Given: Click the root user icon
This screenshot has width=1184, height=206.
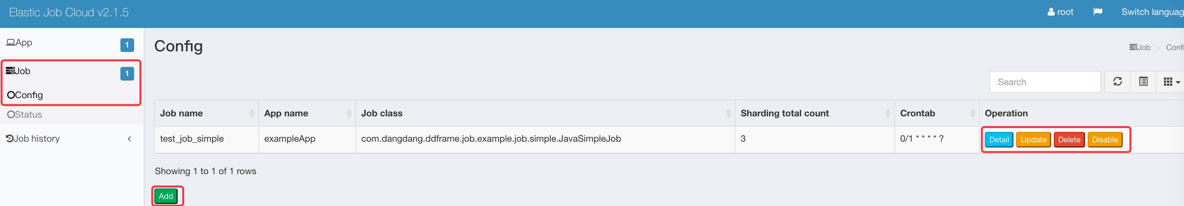Looking at the screenshot, I should point(1051,12).
